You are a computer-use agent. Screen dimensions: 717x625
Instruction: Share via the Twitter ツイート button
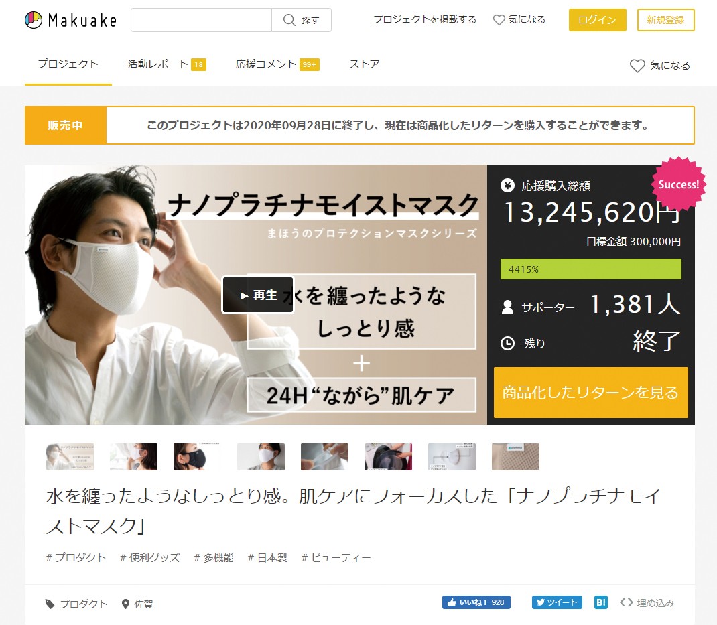coord(557,602)
